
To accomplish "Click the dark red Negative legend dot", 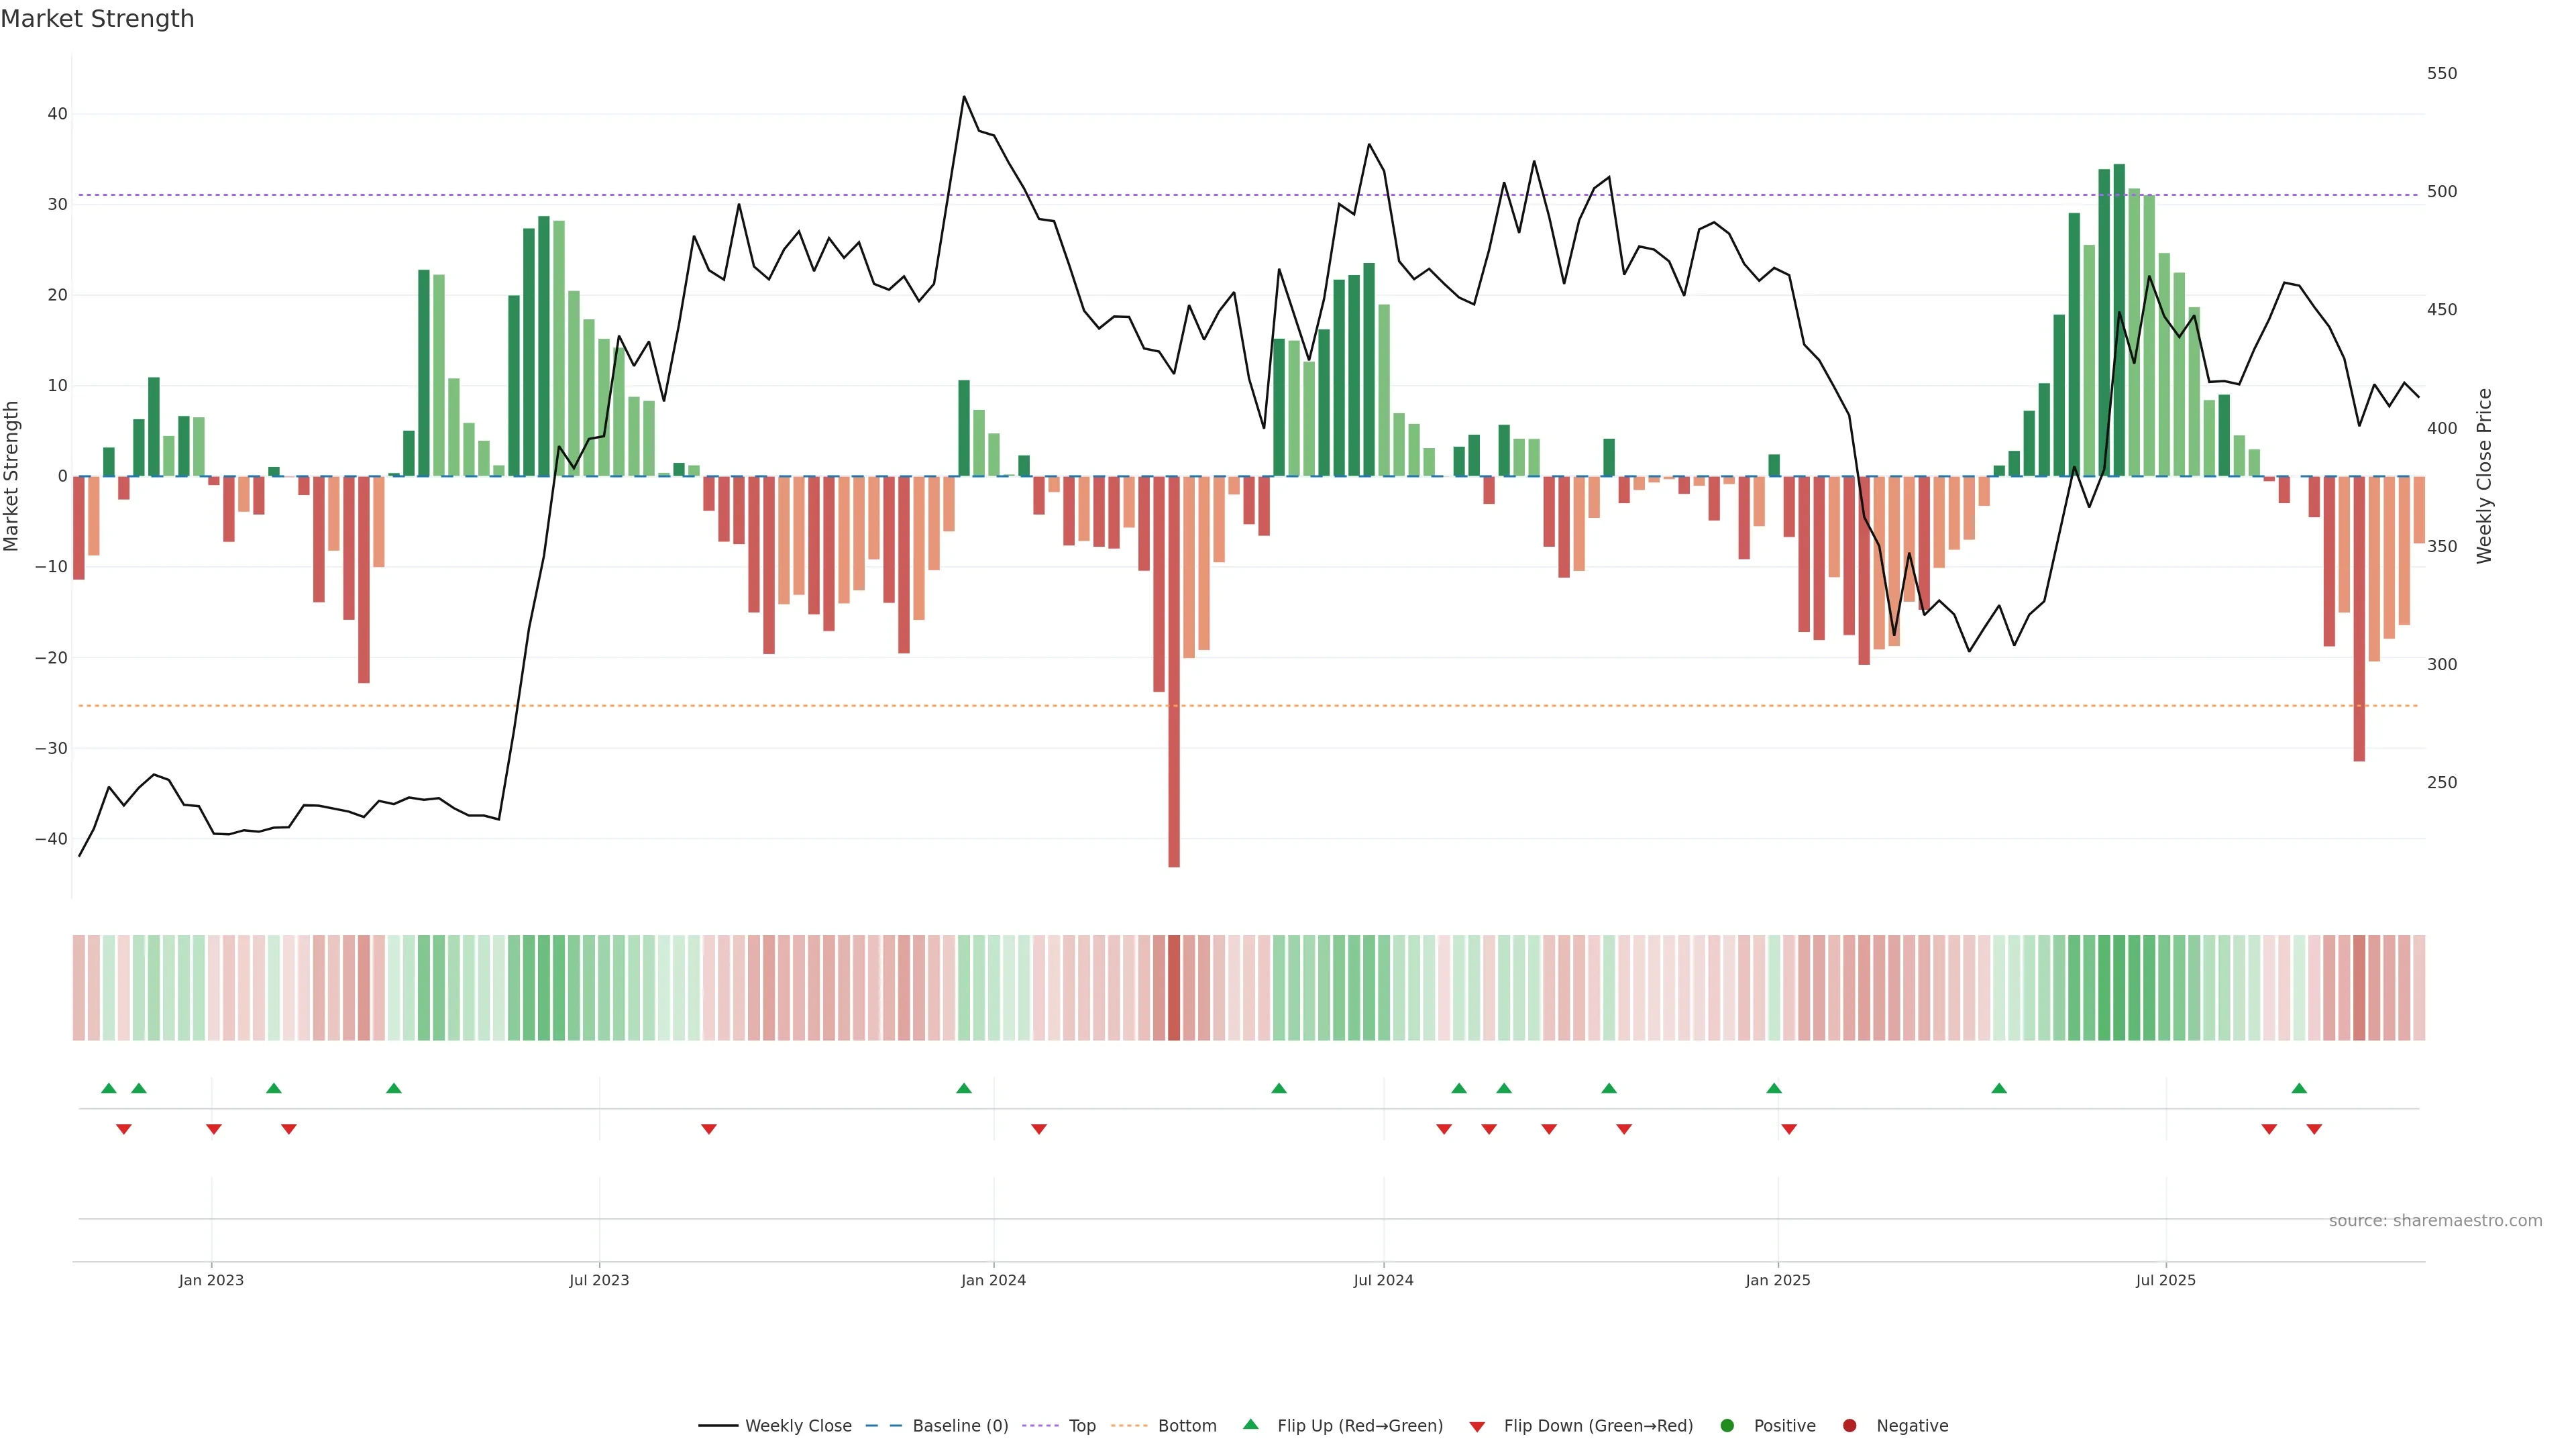I will pos(1849,1426).
